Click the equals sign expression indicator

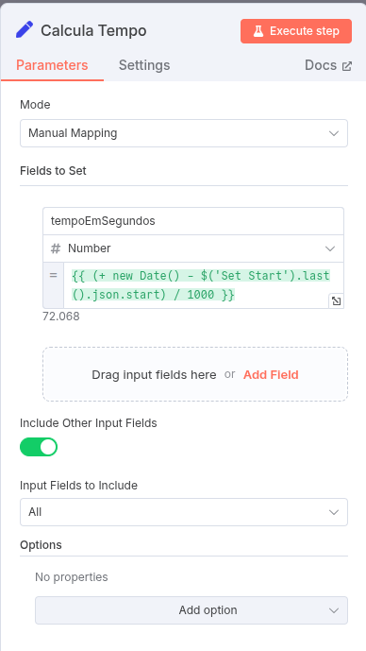click(x=54, y=275)
